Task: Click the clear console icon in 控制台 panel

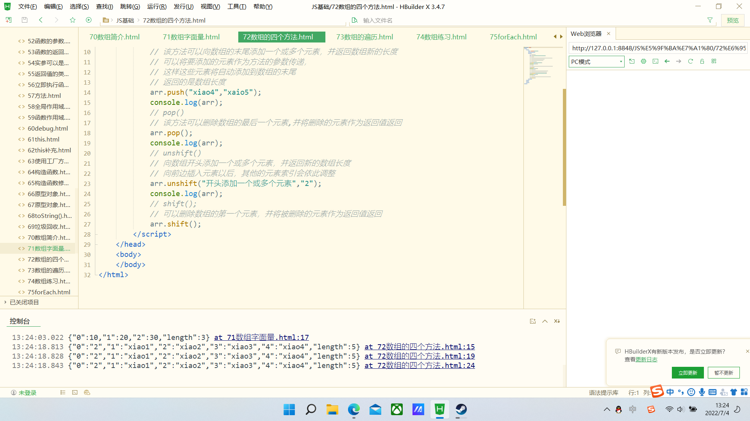Action: tap(557, 321)
